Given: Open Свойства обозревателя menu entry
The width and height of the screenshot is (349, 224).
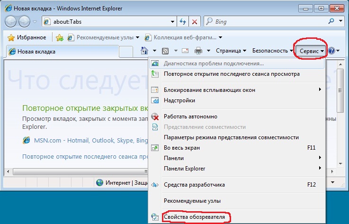Looking at the screenshot, I should (x=237, y=217).
